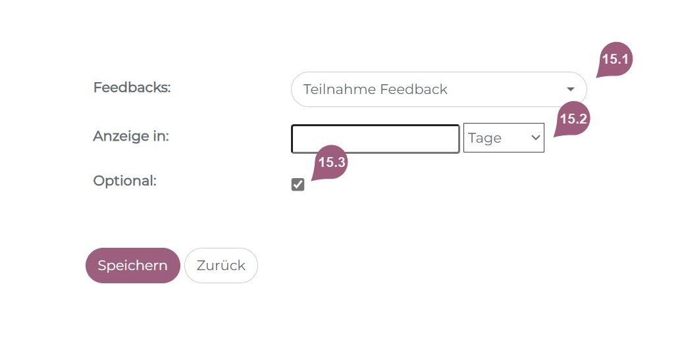
Task: Uncheck the Optional checkbox
Action: tap(298, 185)
